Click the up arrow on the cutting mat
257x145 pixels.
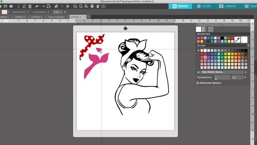pos(126,28)
